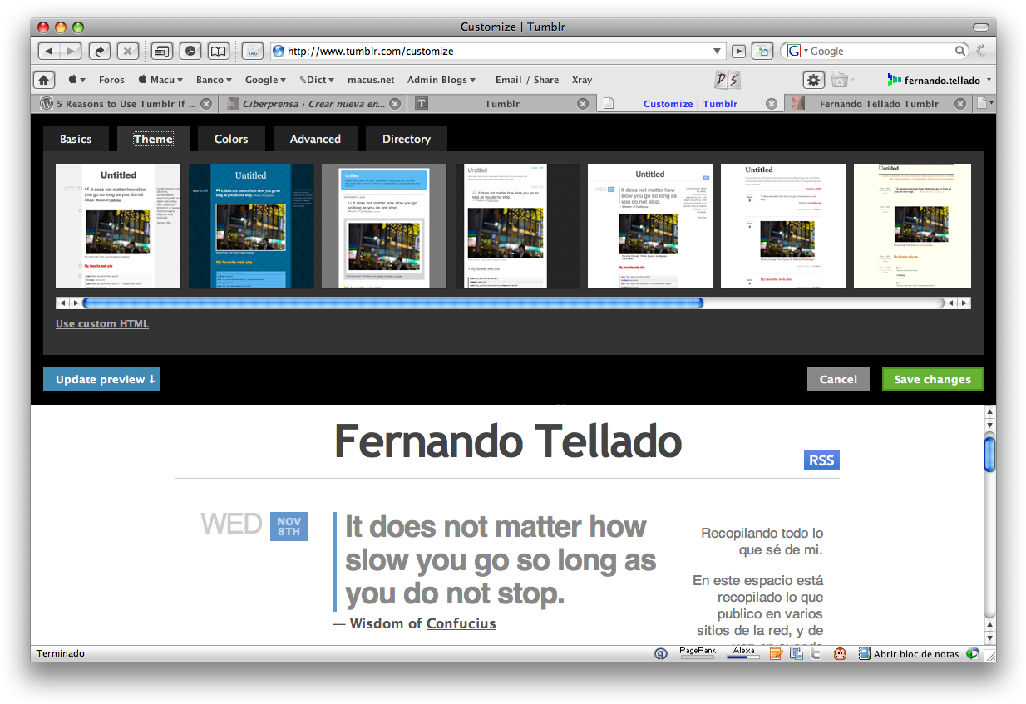Screen dimensions: 1026x704
Task: Open the Advanced customize tab
Action: coord(315,139)
